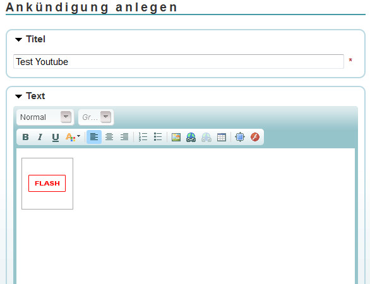Open the text color picker
The image size is (370, 284).
coord(73,137)
